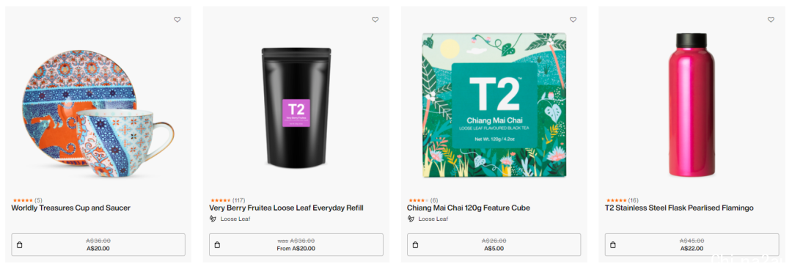Image resolution: width=792 pixels, height=270 pixels.
Task: Open Very Berry Fruitea Loose Leaf Everyday Refill
Action: point(287,208)
